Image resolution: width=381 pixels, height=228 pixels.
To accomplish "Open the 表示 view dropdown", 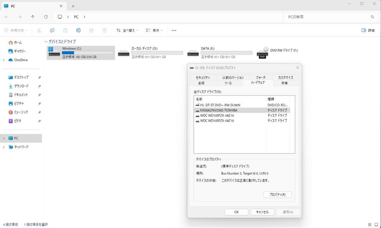I will point(153,30).
